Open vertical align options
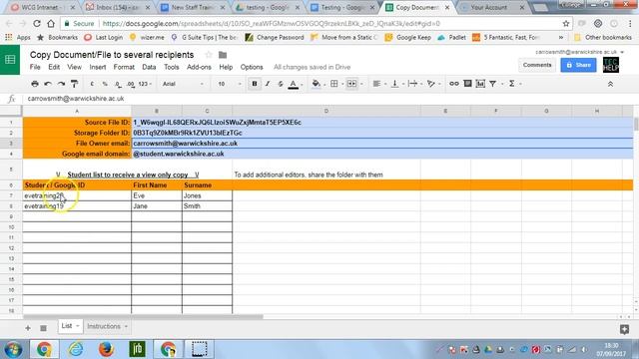Viewport: 639px width, 359px height. [396, 84]
